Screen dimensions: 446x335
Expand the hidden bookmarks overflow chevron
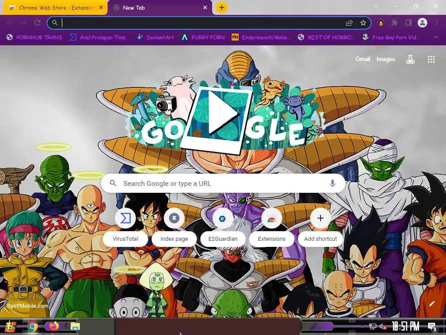point(436,37)
